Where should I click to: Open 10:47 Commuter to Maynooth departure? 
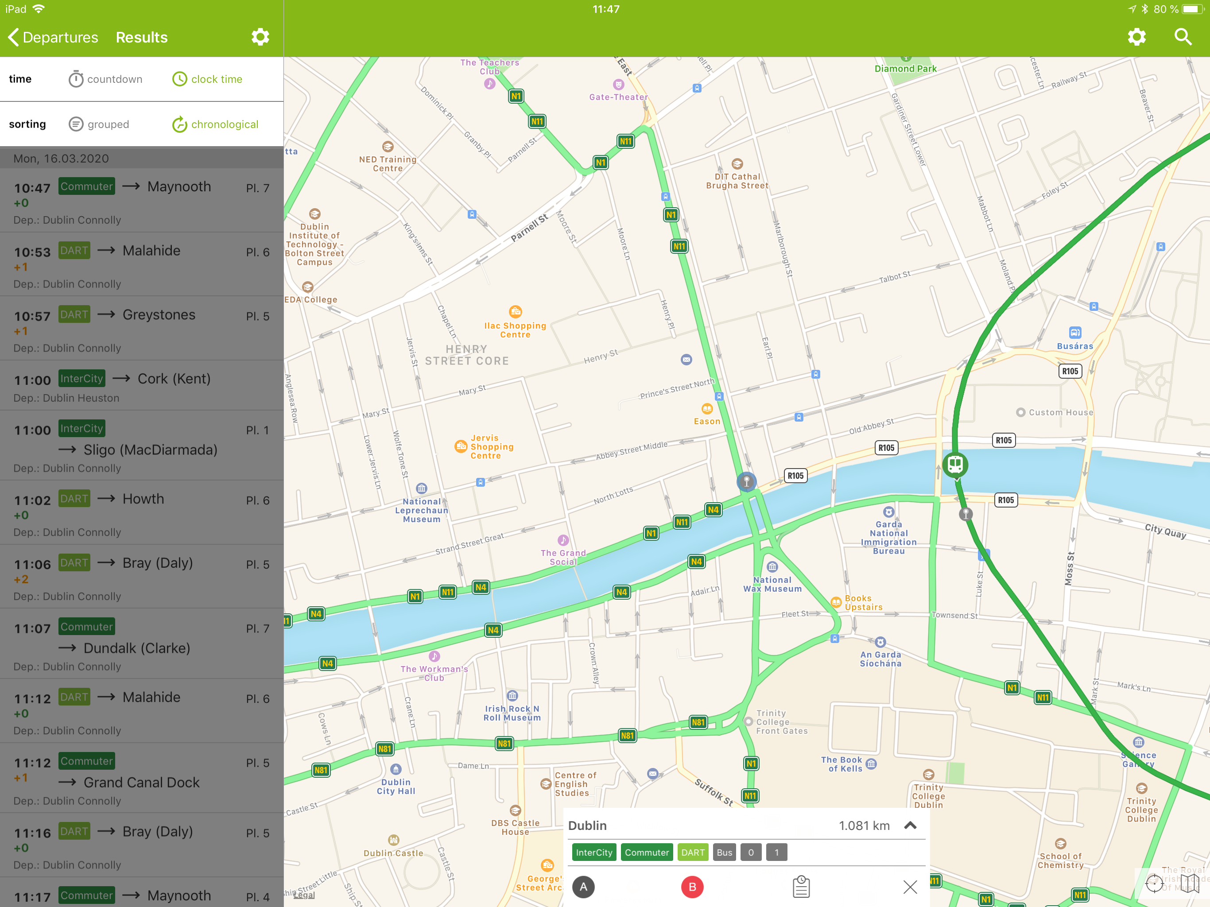coord(142,200)
